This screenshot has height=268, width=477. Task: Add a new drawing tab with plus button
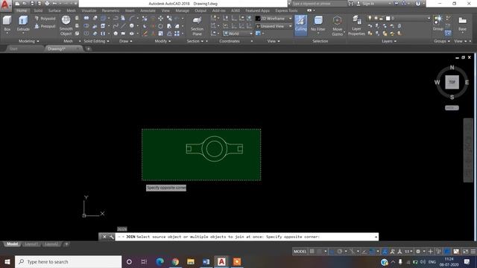(x=88, y=48)
